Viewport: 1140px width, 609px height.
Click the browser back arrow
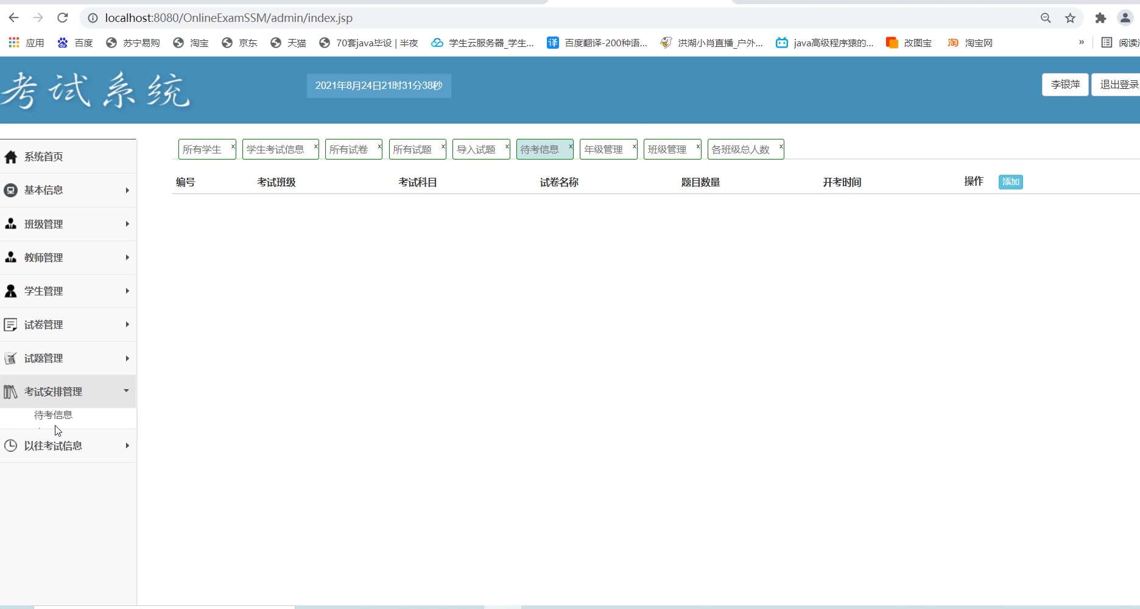13,18
